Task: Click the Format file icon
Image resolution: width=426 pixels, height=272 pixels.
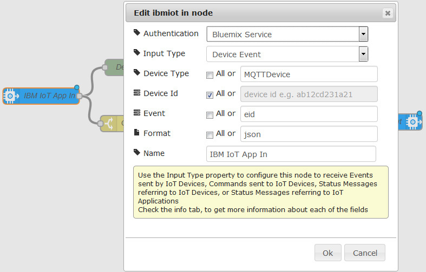Action: (137, 132)
